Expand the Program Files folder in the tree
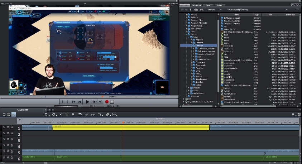The image size is (302, 164). click(x=186, y=20)
